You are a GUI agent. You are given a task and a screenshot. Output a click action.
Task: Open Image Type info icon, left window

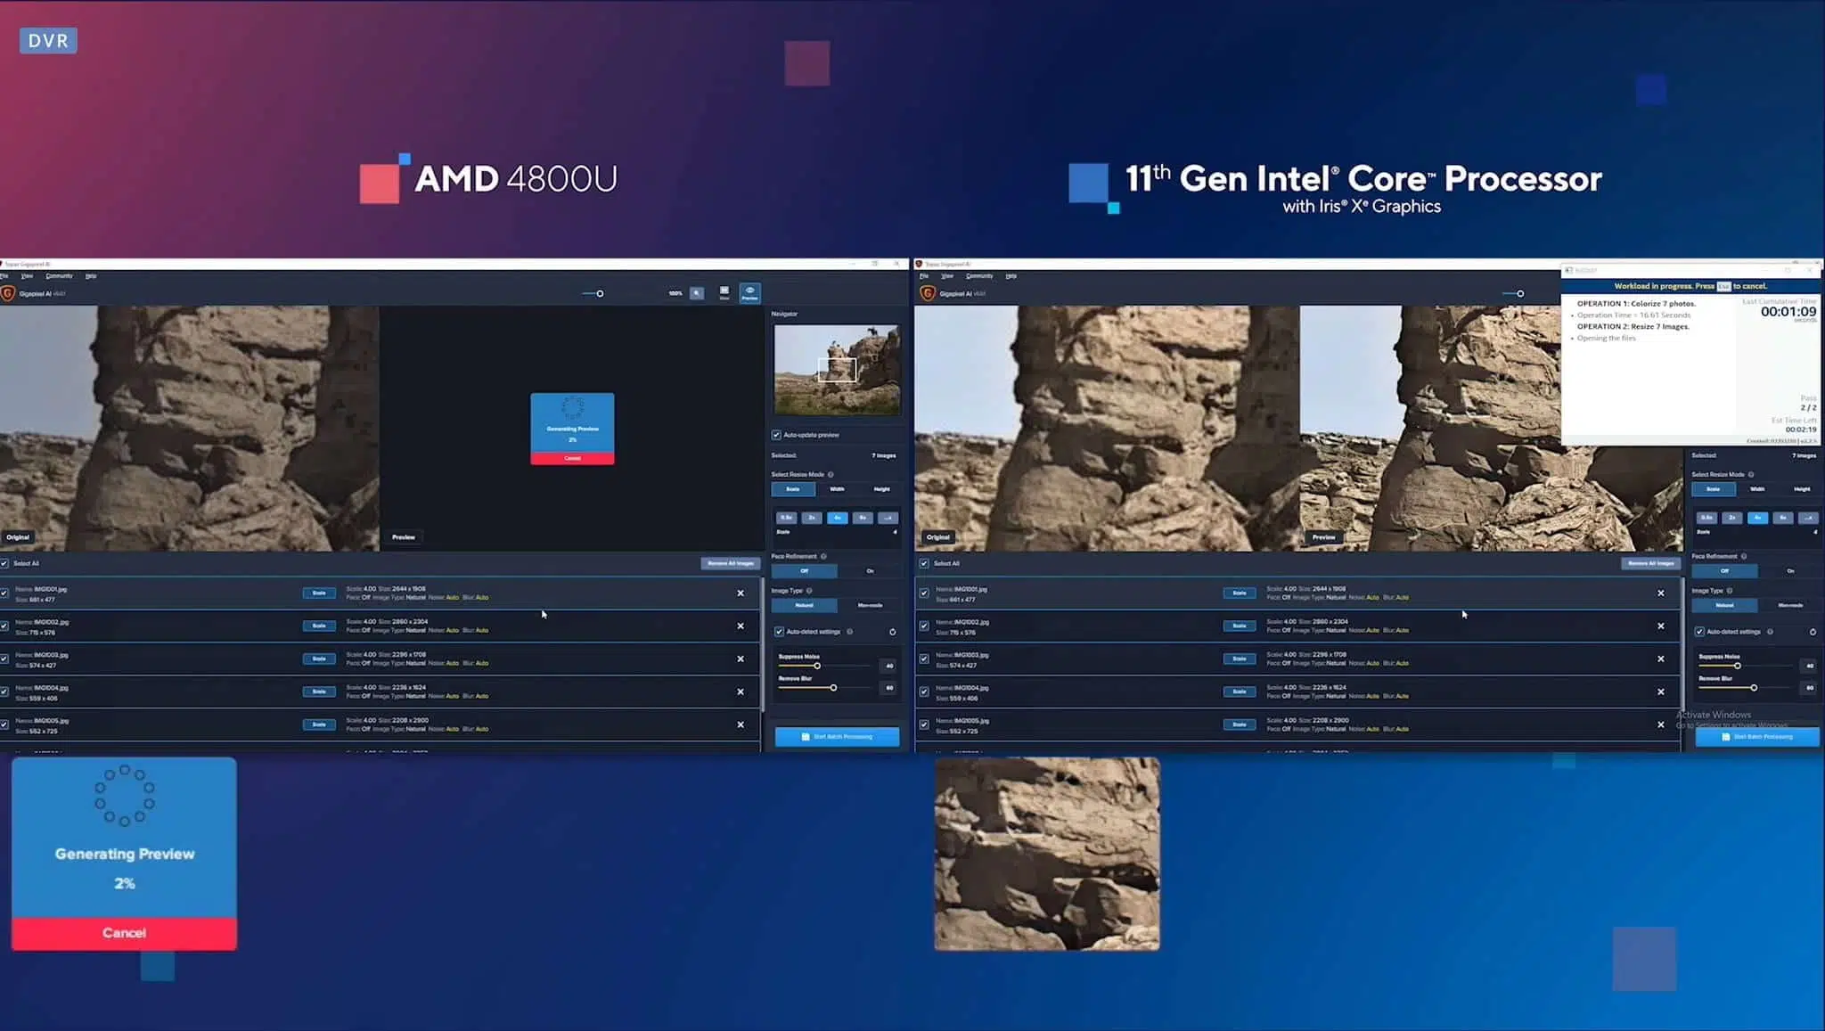point(809,591)
